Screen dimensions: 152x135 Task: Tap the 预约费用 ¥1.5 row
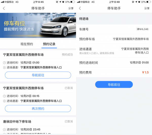click(x=114, y=72)
